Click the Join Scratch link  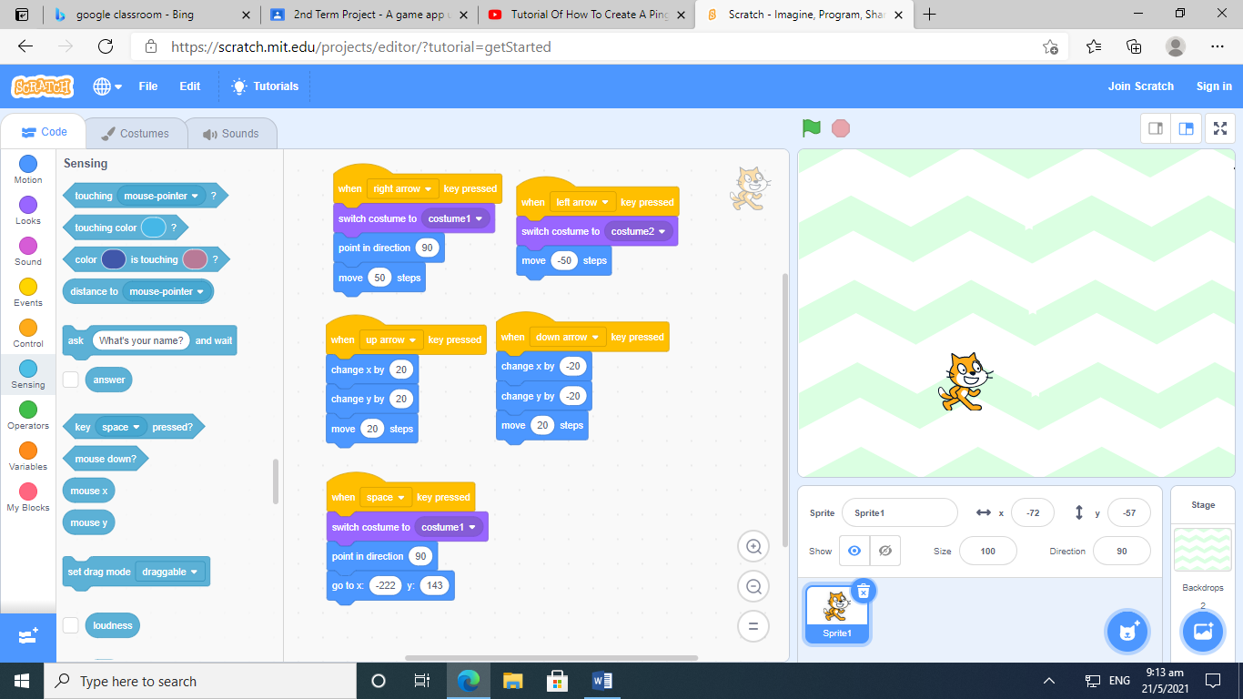tap(1140, 86)
